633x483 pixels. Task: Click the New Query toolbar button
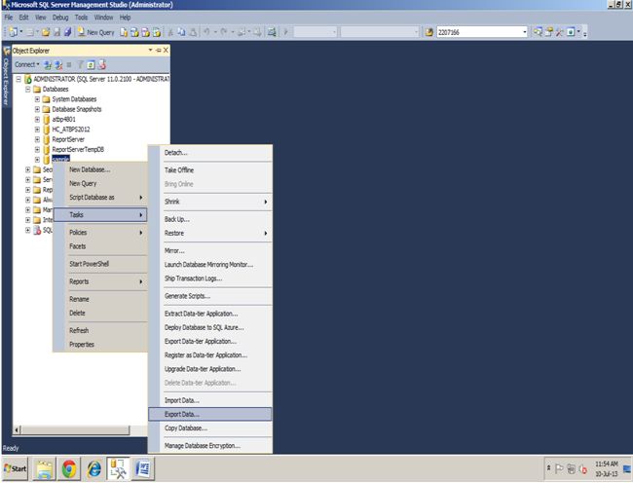tap(96, 32)
